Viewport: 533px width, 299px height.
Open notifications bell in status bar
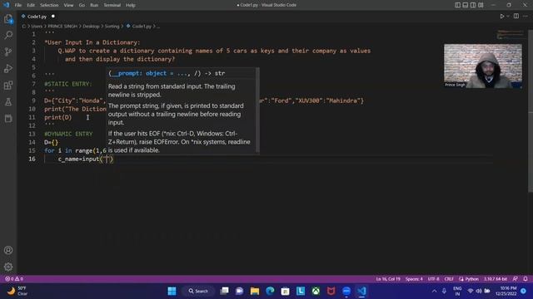[526, 279]
